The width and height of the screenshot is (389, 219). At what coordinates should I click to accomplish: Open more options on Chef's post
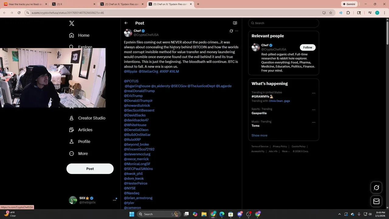click(x=237, y=31)
